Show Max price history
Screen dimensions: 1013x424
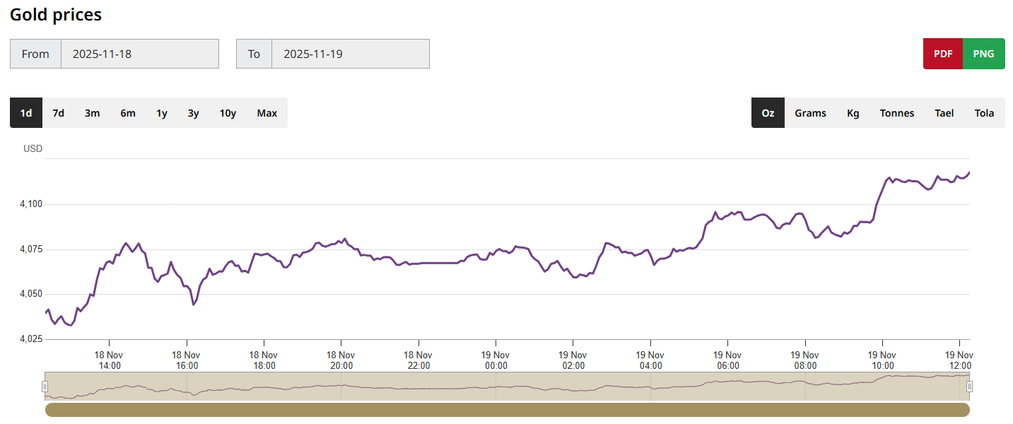pos(267,113)
